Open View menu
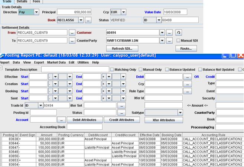 27,62
